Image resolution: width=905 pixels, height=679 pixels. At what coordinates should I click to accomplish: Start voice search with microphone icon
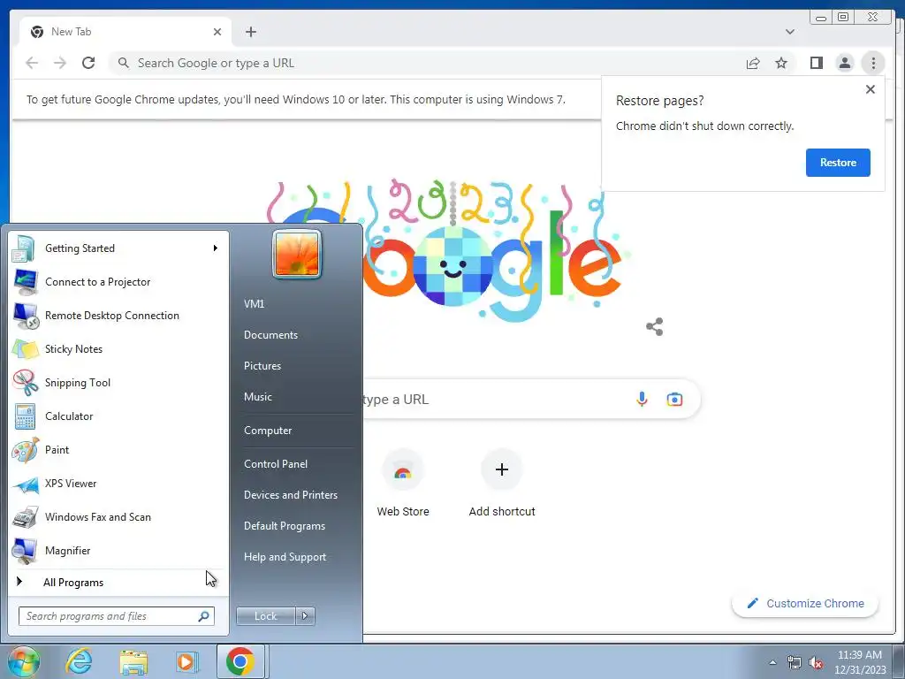tap(642, 399)
